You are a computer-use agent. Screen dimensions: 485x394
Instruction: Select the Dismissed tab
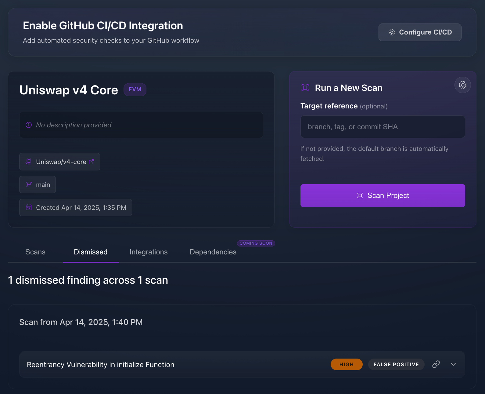coord(91,252)
